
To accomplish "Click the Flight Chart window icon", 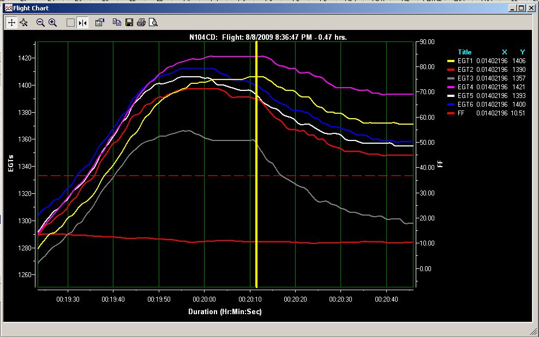I will coord(9,8).
